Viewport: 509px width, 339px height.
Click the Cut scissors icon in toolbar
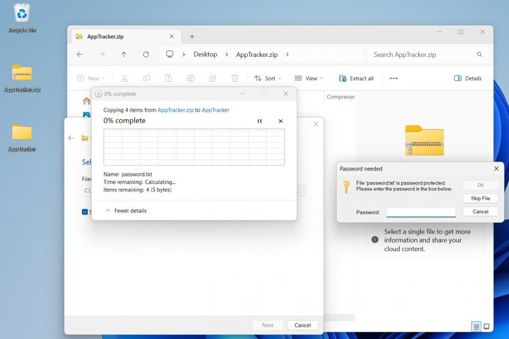[x=124, y=78]
